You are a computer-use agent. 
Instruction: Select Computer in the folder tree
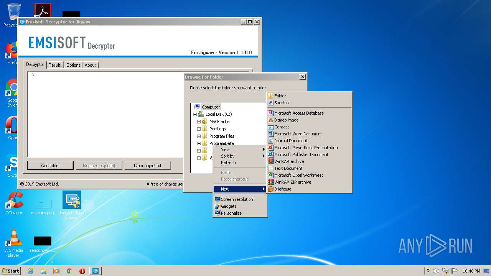pyautogui.click(x=211, y=107)
